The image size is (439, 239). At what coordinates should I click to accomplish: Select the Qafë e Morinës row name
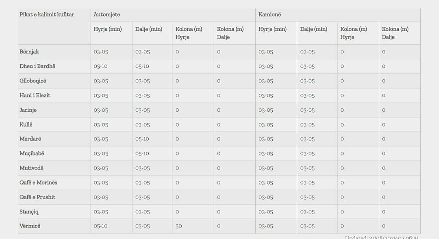38,182
